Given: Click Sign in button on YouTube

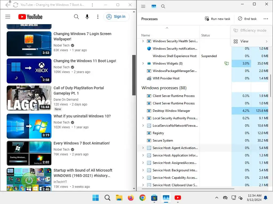Looking at the screenshot, I should tap(116, 17).
